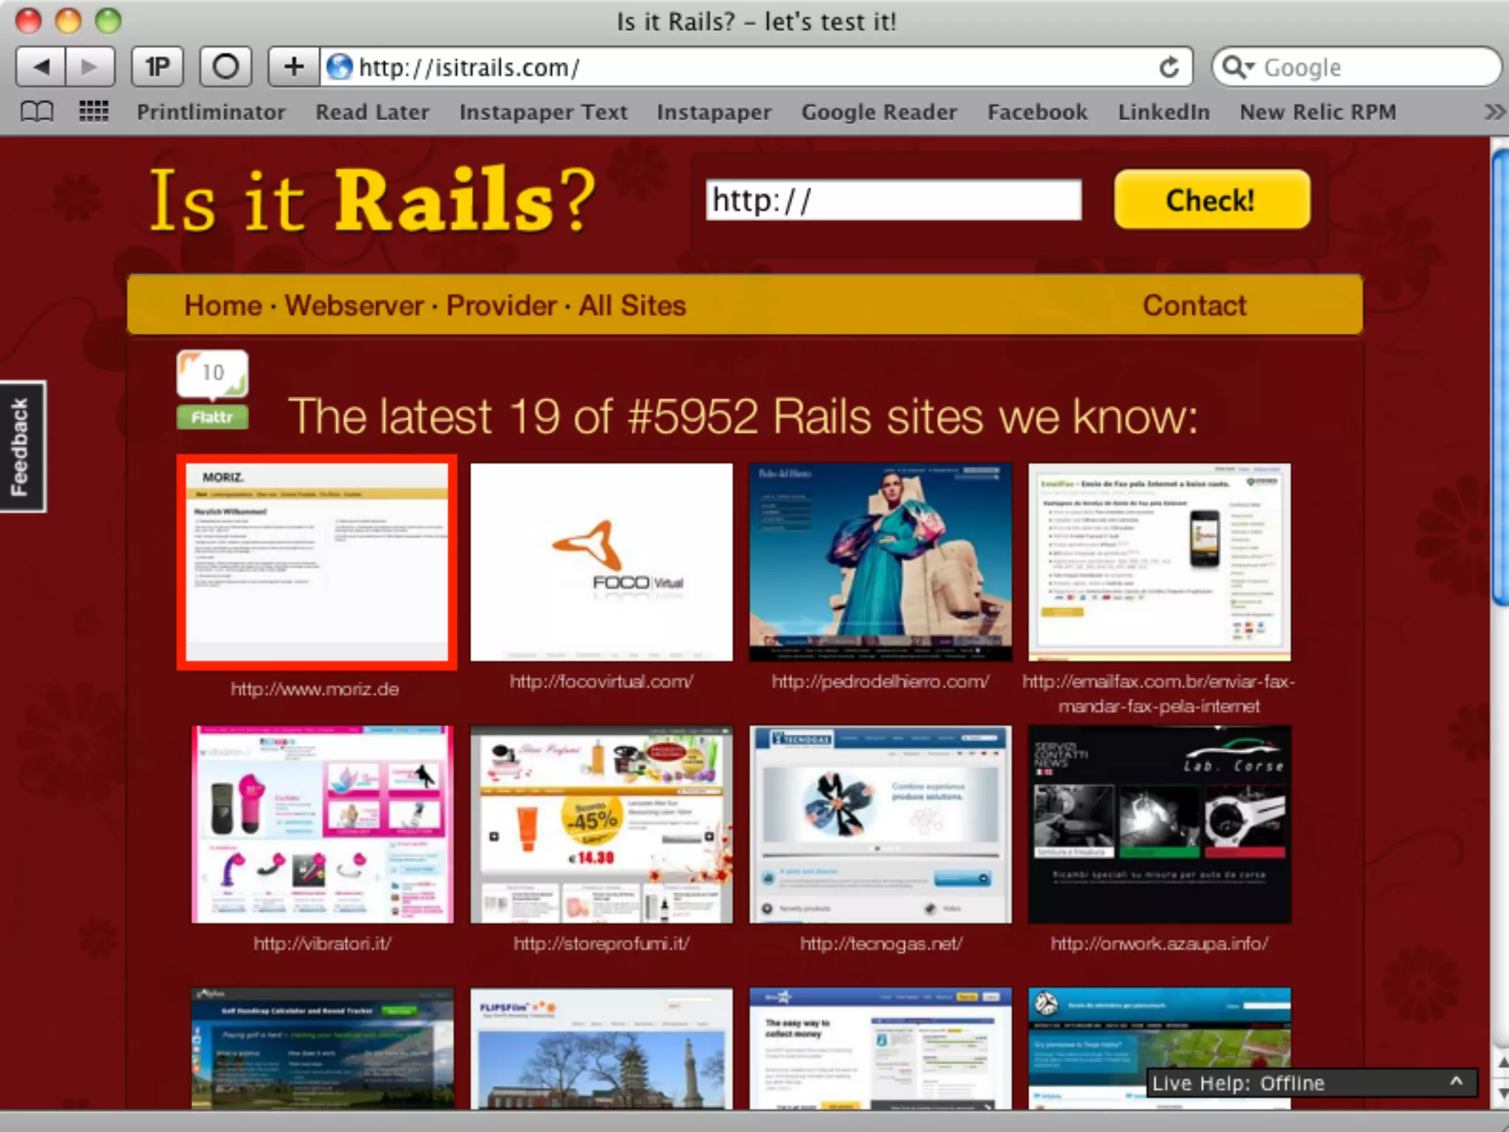Click the browser forward arrow button

(90, 68)
